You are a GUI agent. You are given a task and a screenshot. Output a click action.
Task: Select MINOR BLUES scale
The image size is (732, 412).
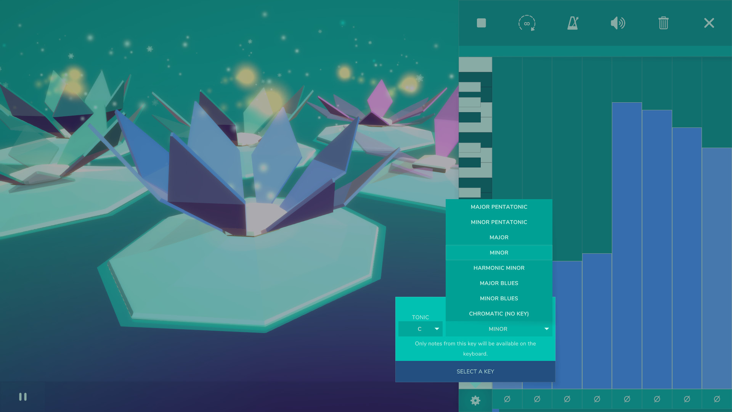click(499, 298)
